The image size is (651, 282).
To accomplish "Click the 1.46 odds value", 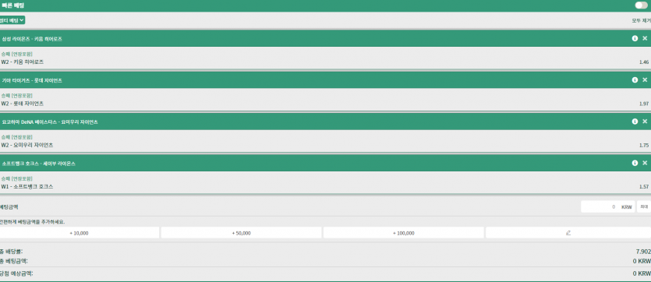I will pyautogui.click(x=644, y=62).
